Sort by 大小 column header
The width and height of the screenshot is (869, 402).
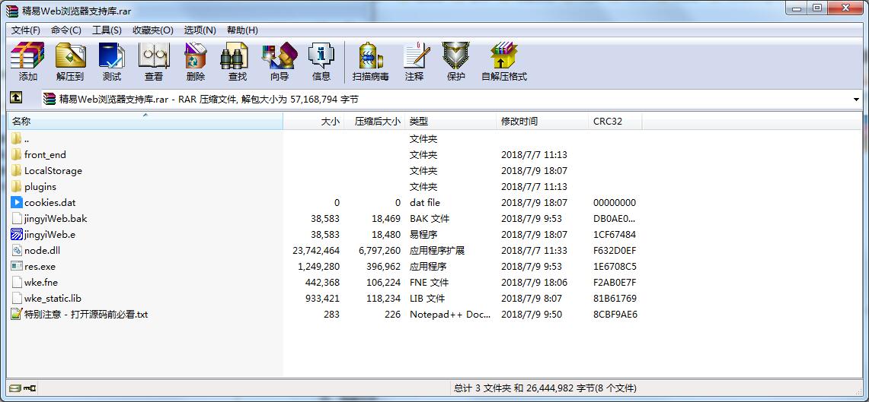314,121
